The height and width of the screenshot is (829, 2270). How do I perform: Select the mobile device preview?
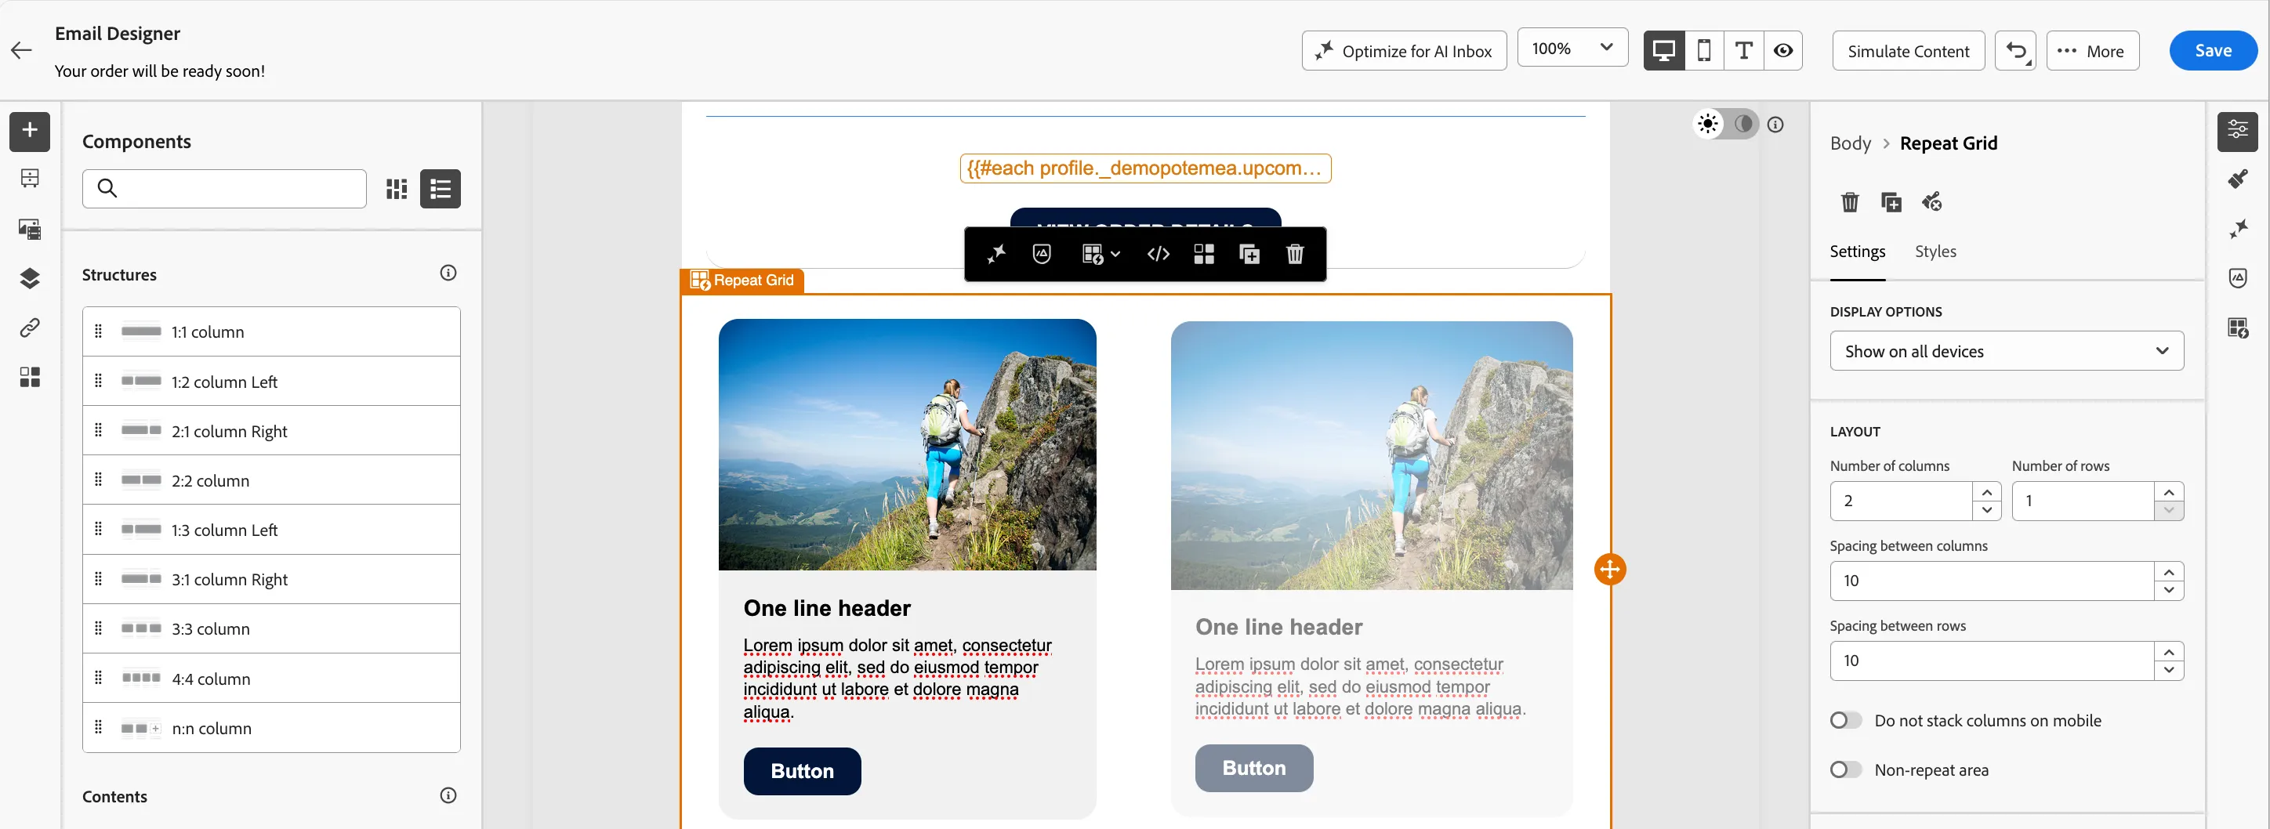(x=1704, y=50)
